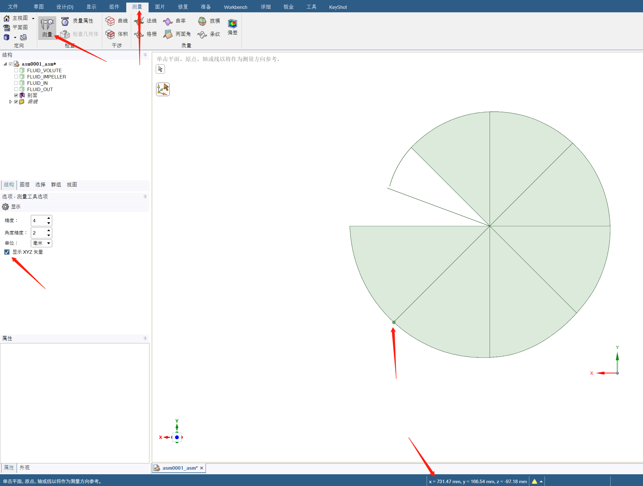Check the FLUID_IMPELLER visibility box

16,77
